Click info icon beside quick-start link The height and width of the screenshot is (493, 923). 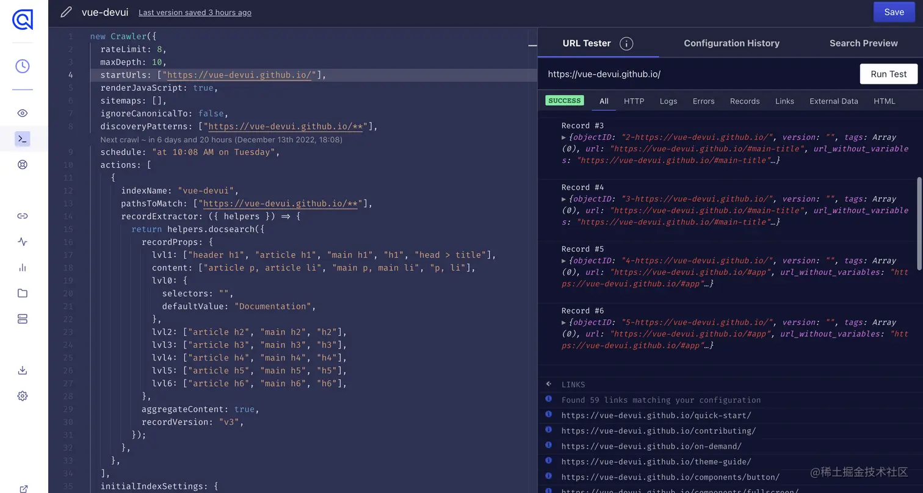point(549,415)
